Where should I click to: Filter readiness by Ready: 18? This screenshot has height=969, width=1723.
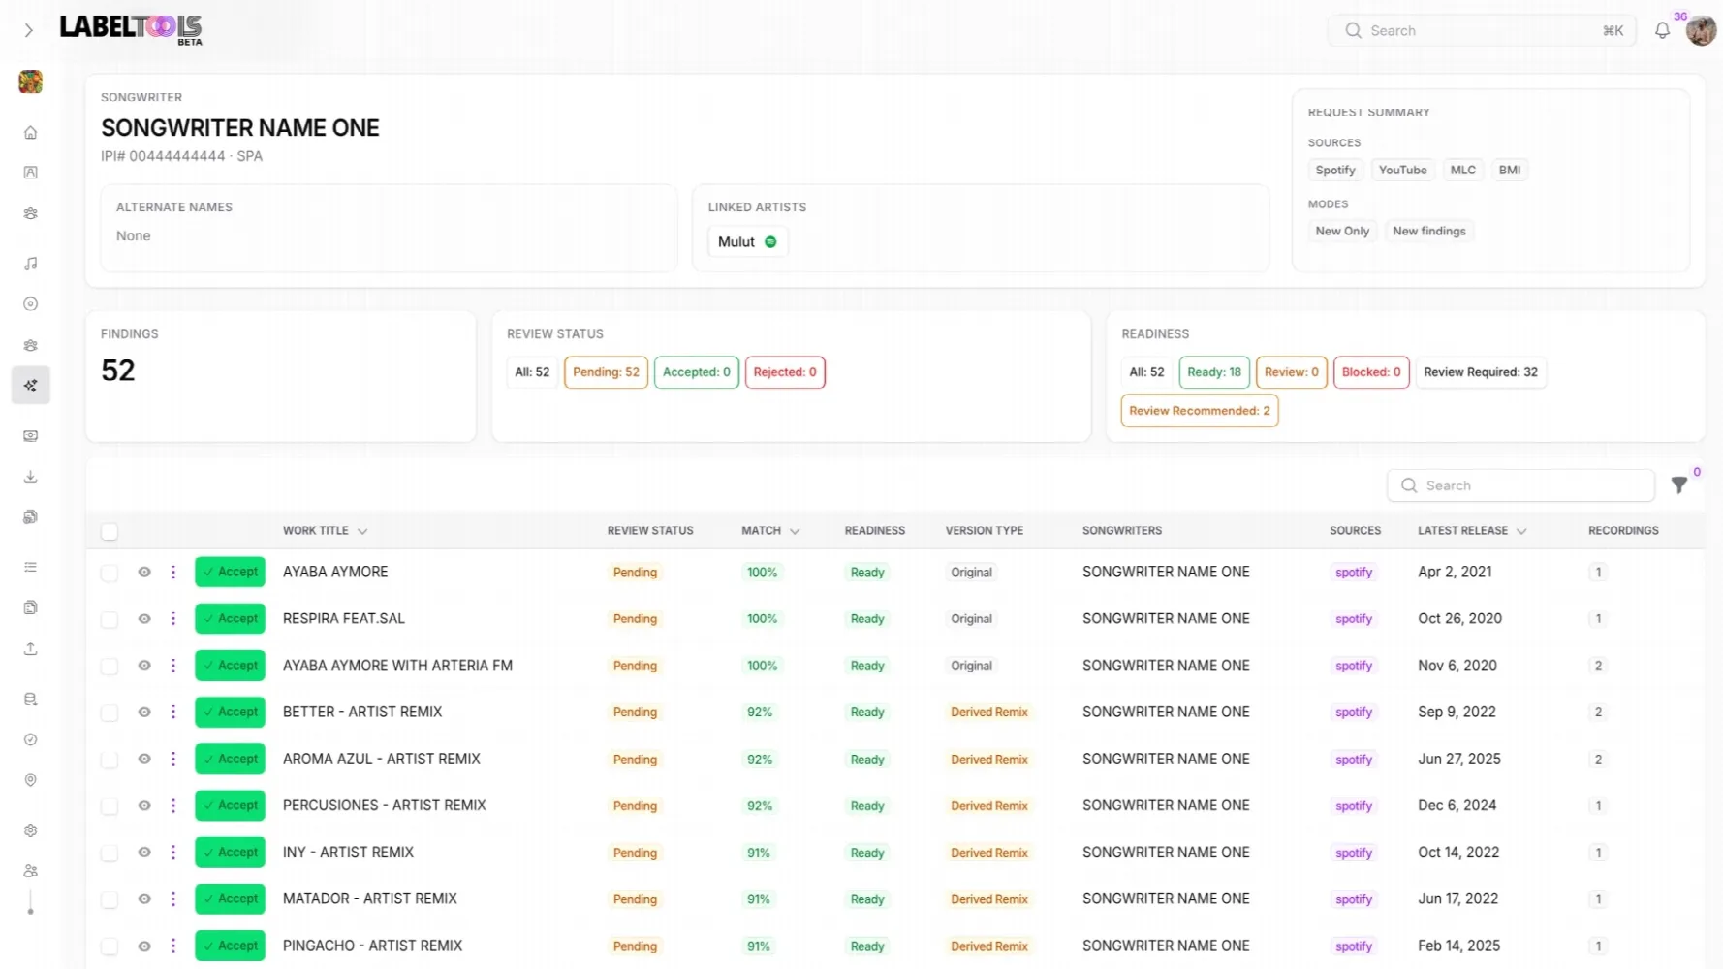1214,372
